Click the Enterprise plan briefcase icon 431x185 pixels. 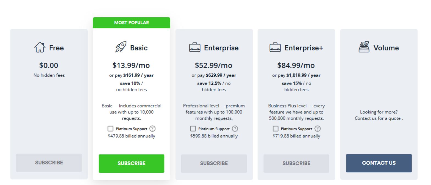195,47
